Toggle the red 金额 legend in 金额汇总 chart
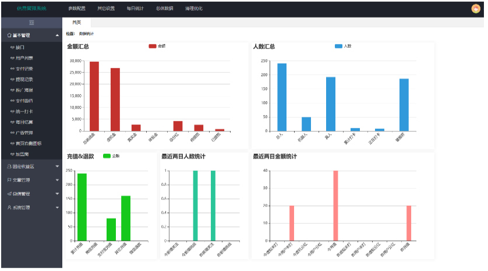488x271 pixels. click(x=153, y=46)
